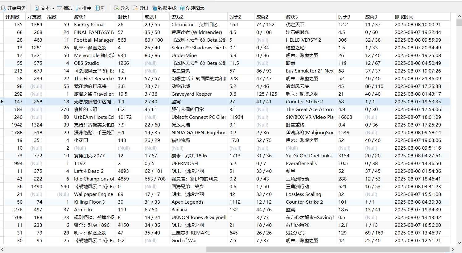462x253 pixels.
Task: Click the 排序 sort icon
Action: [x=78, y=8]
